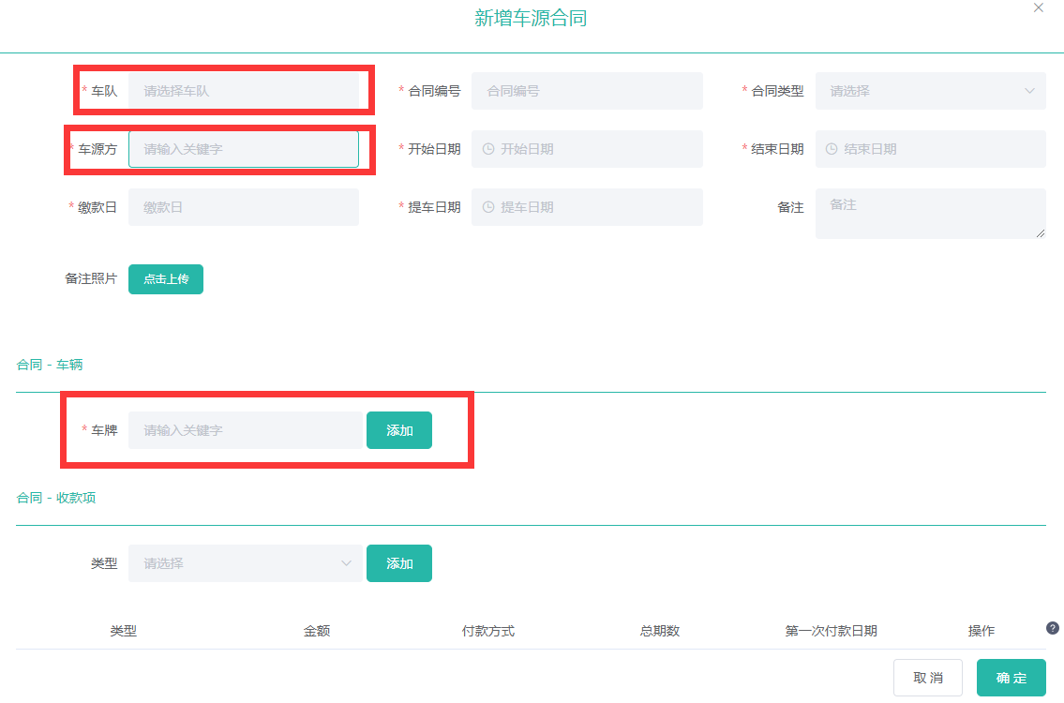Click the 车牌 keyword input field
Screen dimensions: 1064x703
click(x=245, y=430)
